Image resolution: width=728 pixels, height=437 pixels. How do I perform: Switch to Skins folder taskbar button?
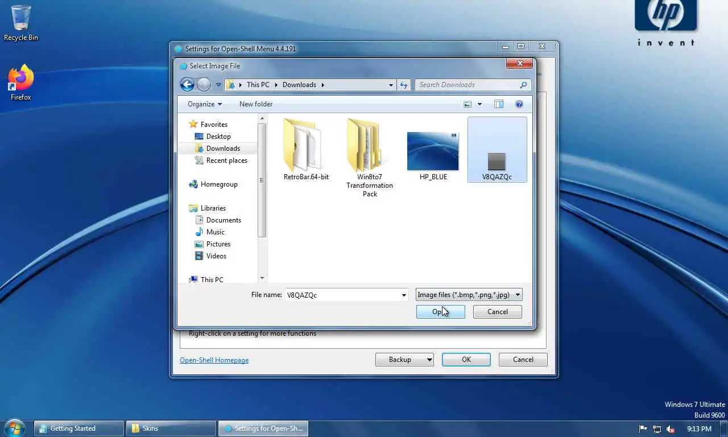point(171,428)
